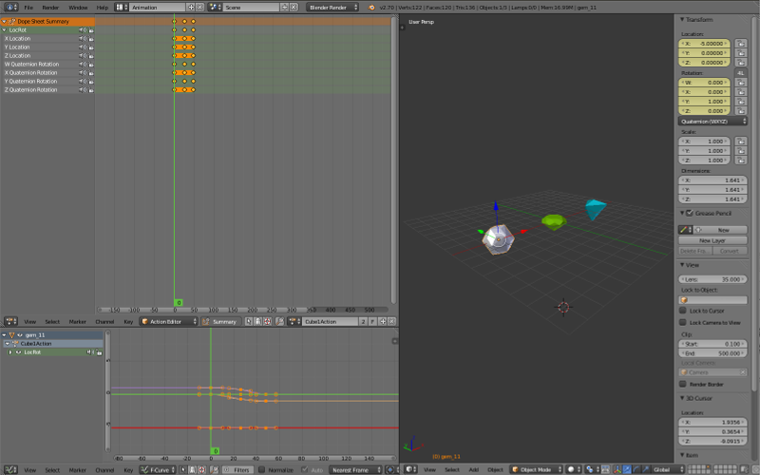Toggle the Lock Camera to View checkbox
The width and height of the screenshot is (760, 475).
[683, 322]
